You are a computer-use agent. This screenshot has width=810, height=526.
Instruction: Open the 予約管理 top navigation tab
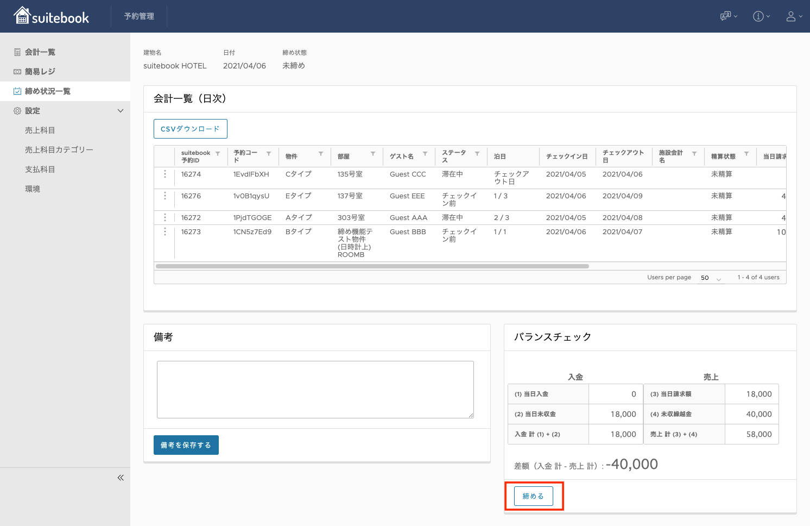coord(139,16)
